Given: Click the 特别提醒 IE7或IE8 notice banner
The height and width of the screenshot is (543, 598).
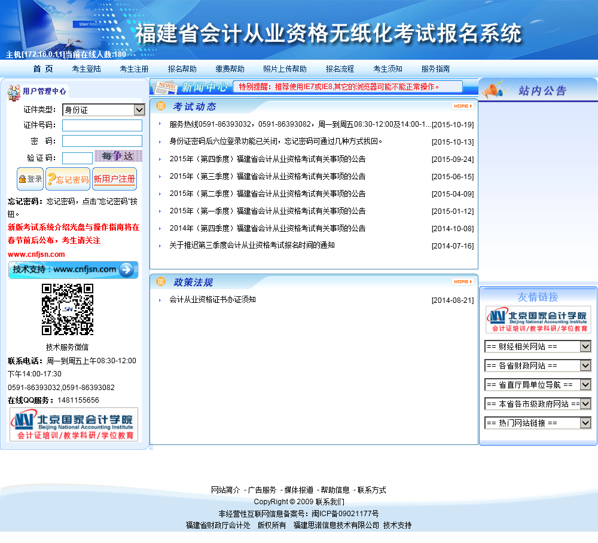Looking at the screenshot, I should coord(347,87).
